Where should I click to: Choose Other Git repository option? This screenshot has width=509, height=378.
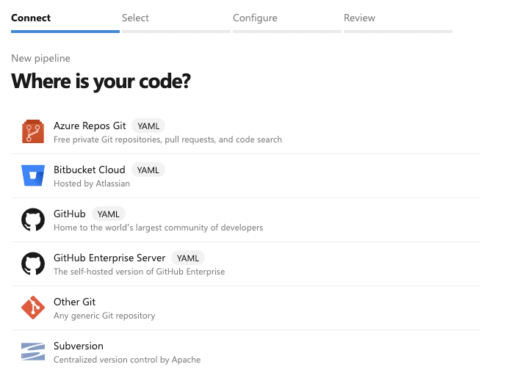point(74,302)
